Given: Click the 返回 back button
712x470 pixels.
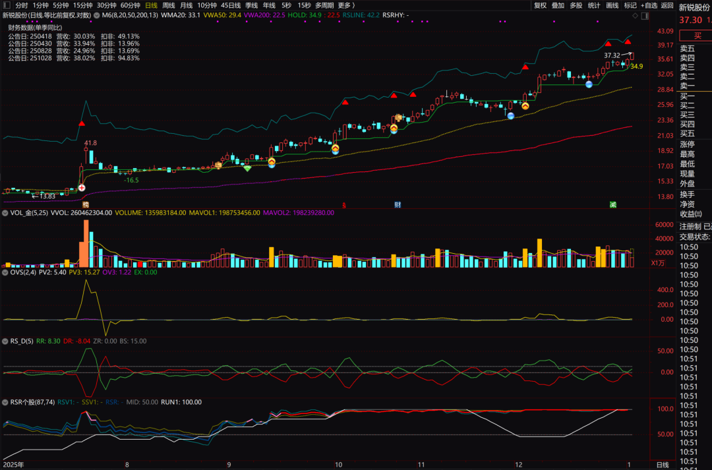Looking at the screenshot, I should coord(667,5).
